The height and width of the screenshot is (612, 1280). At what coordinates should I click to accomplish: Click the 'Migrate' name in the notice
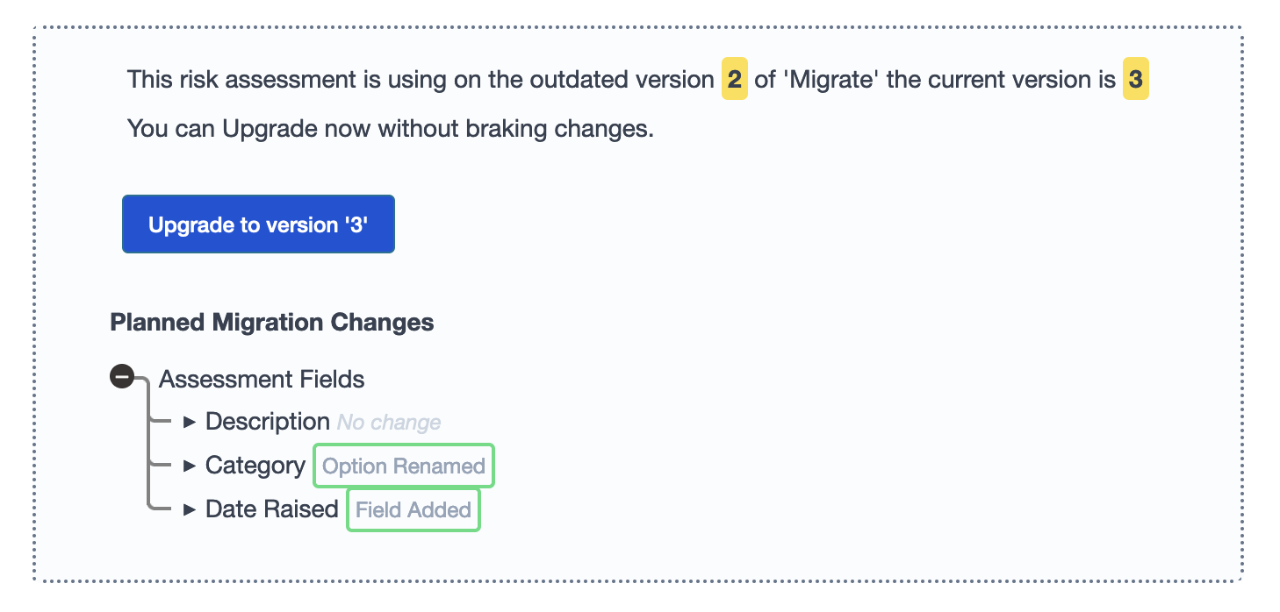tap(831, 80)
